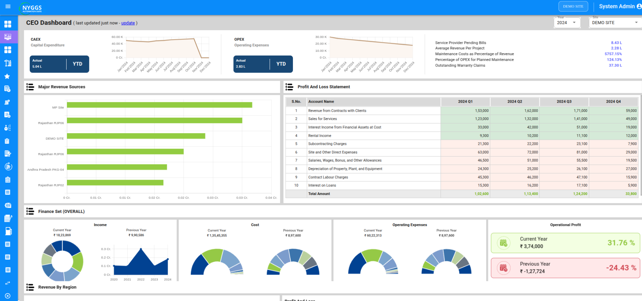
Task: Open the gear with document sidebar icon
Action: 8,205
